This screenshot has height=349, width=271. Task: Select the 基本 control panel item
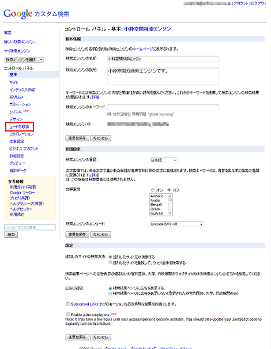13,74
